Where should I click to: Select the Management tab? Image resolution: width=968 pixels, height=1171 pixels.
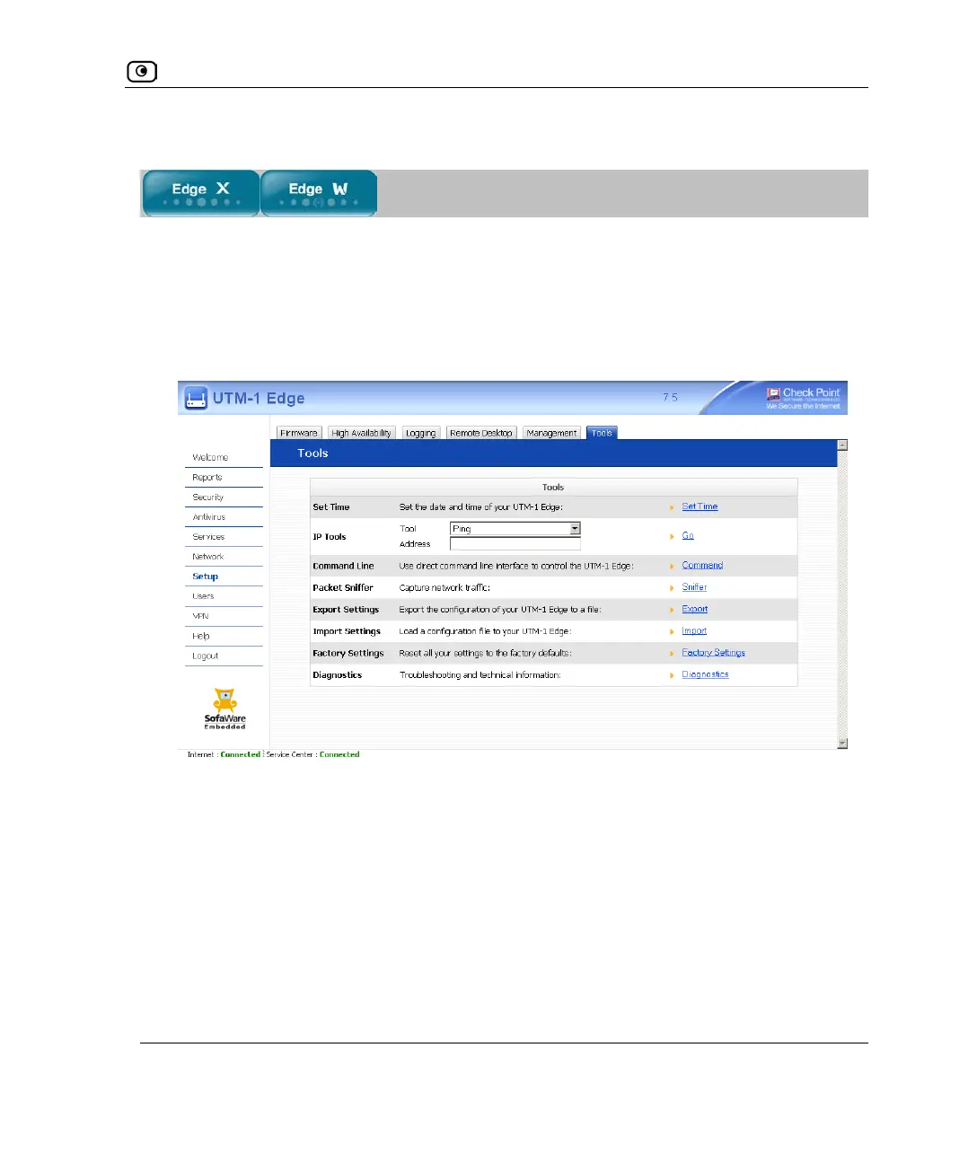tap(551, 433)
